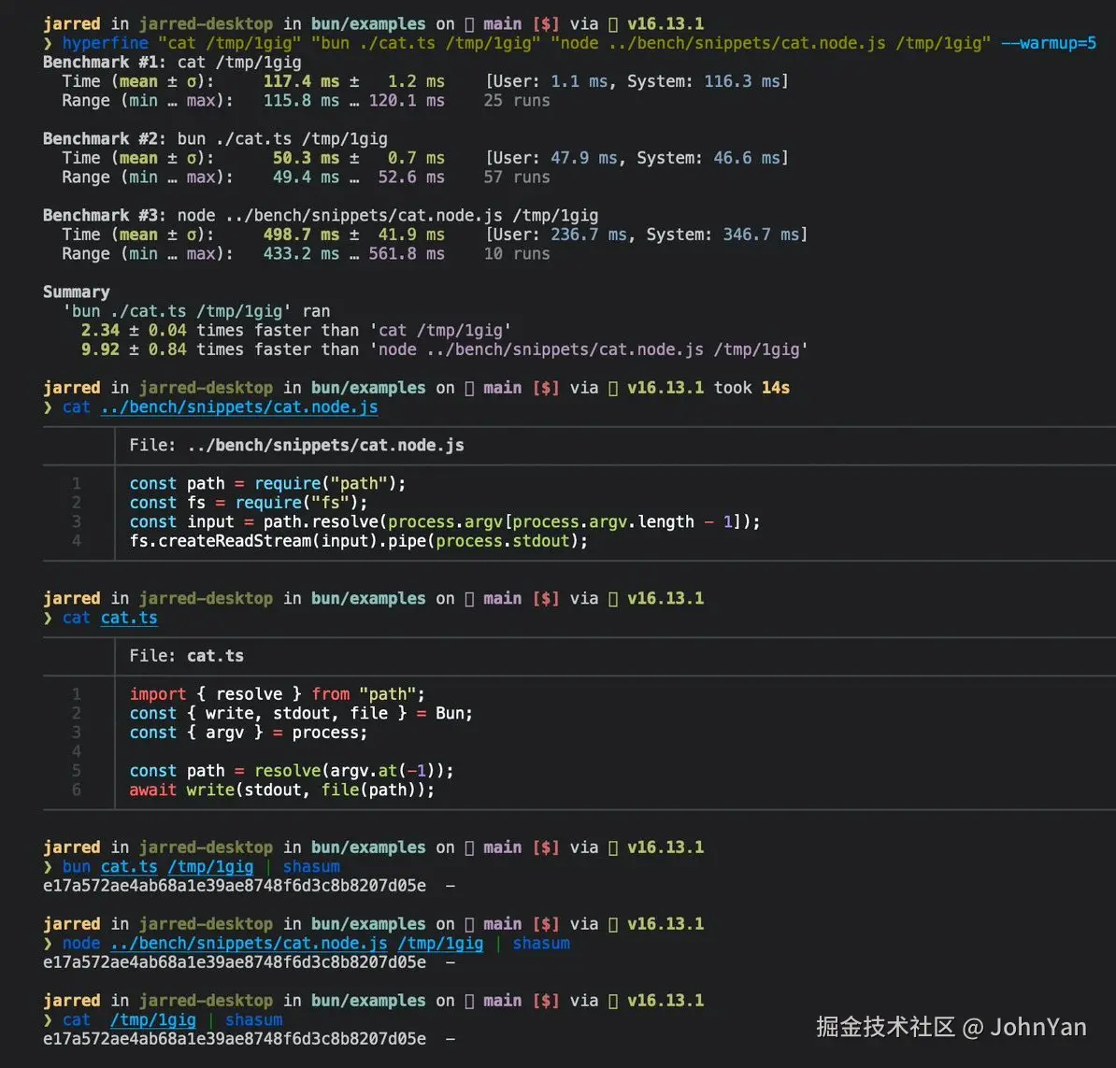The image size is (1116, 1068).
Task: Click the '57 runs' text
Action: click(517, 178)
